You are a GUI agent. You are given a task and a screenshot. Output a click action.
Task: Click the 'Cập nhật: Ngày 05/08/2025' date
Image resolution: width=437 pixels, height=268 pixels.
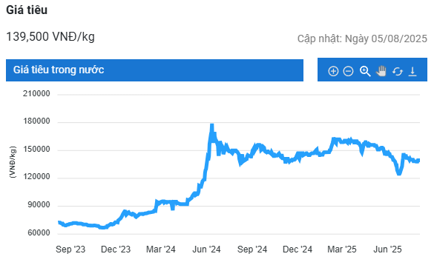tap(362, 38)
